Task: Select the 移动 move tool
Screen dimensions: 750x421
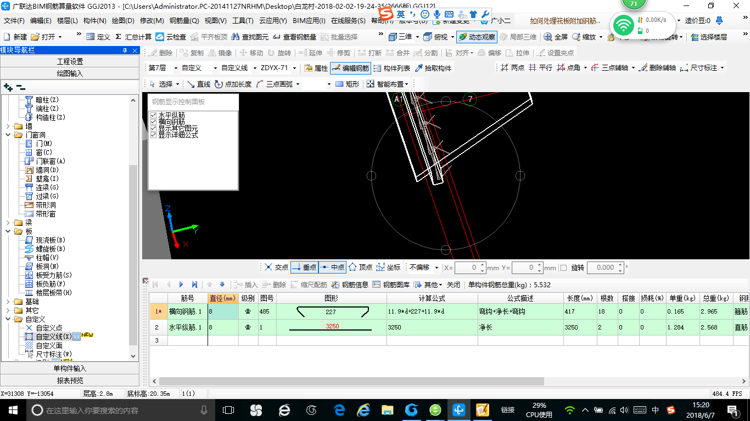Action: coord(250,53)
